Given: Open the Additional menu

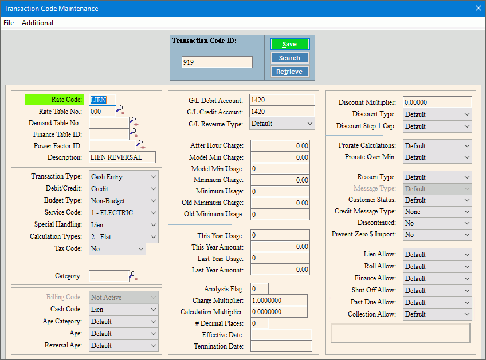Looking at the screenshot, I should (37, 22).
